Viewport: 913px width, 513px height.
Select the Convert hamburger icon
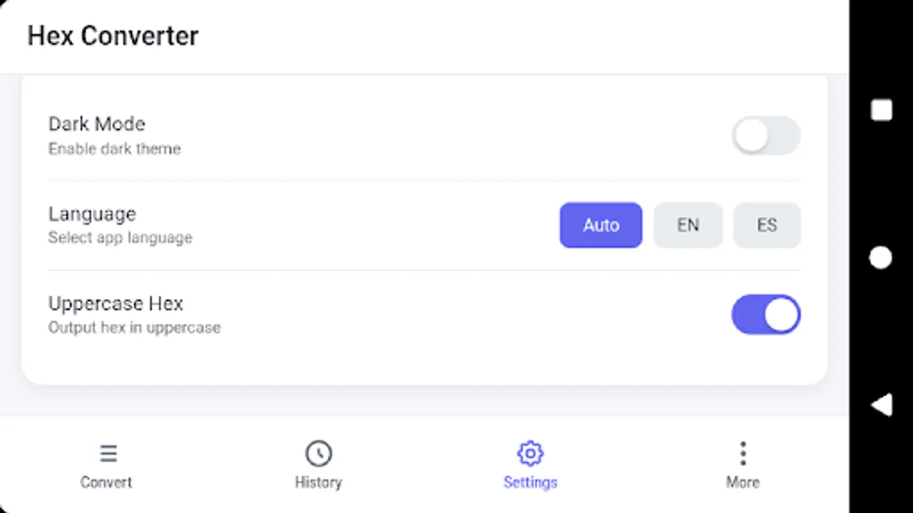point(108,453)
